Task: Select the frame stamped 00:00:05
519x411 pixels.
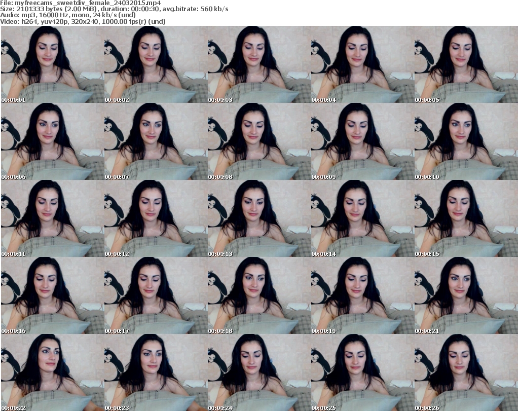Action: tap(466, 64)
